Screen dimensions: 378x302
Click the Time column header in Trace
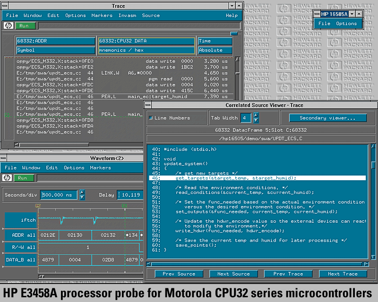pos(215,41)
